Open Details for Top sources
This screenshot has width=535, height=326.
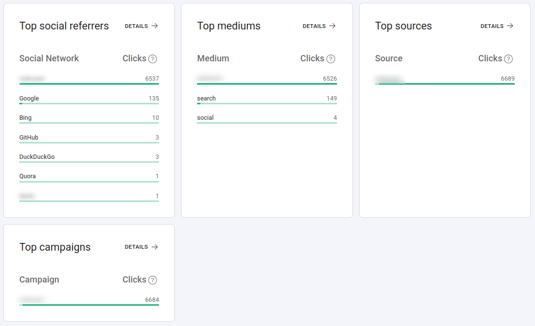[x=492, y=26]
